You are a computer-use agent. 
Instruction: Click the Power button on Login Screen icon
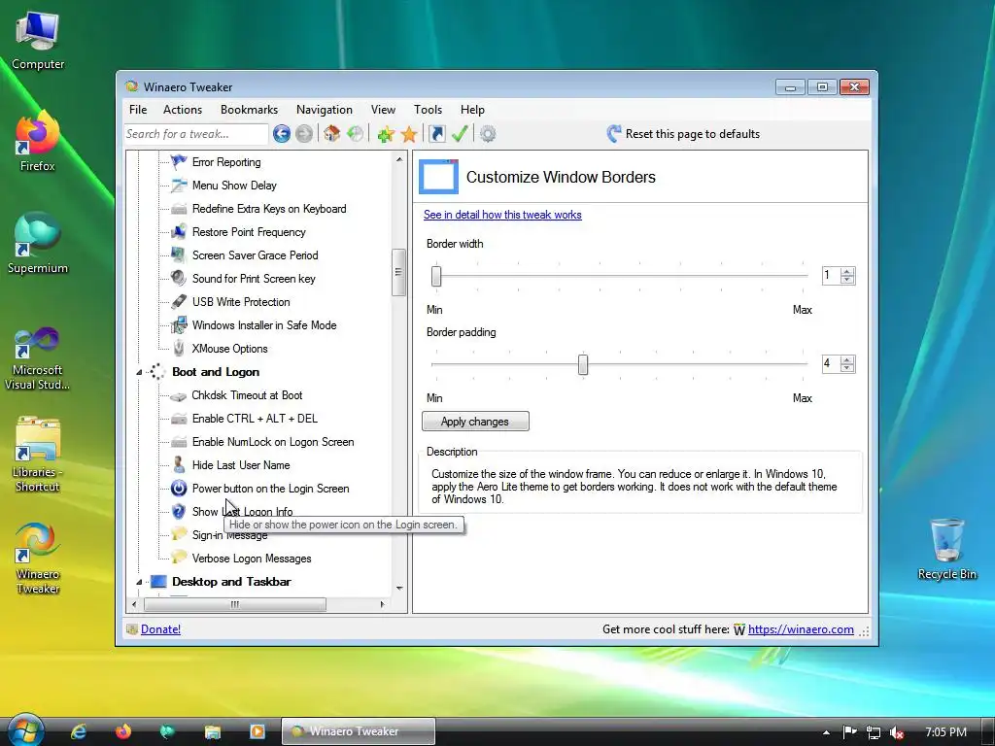pyautogui.click(x=179, y=489)
